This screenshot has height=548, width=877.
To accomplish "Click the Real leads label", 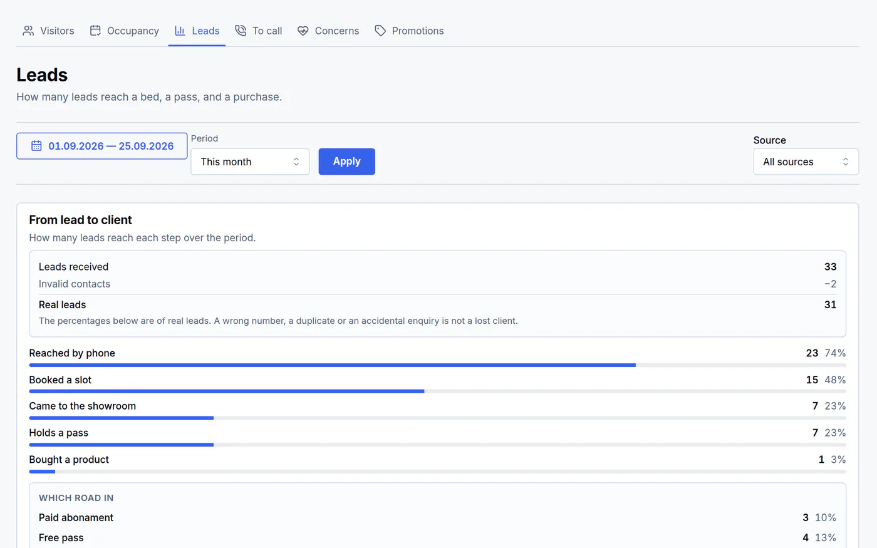I will (x=62, y=305).
